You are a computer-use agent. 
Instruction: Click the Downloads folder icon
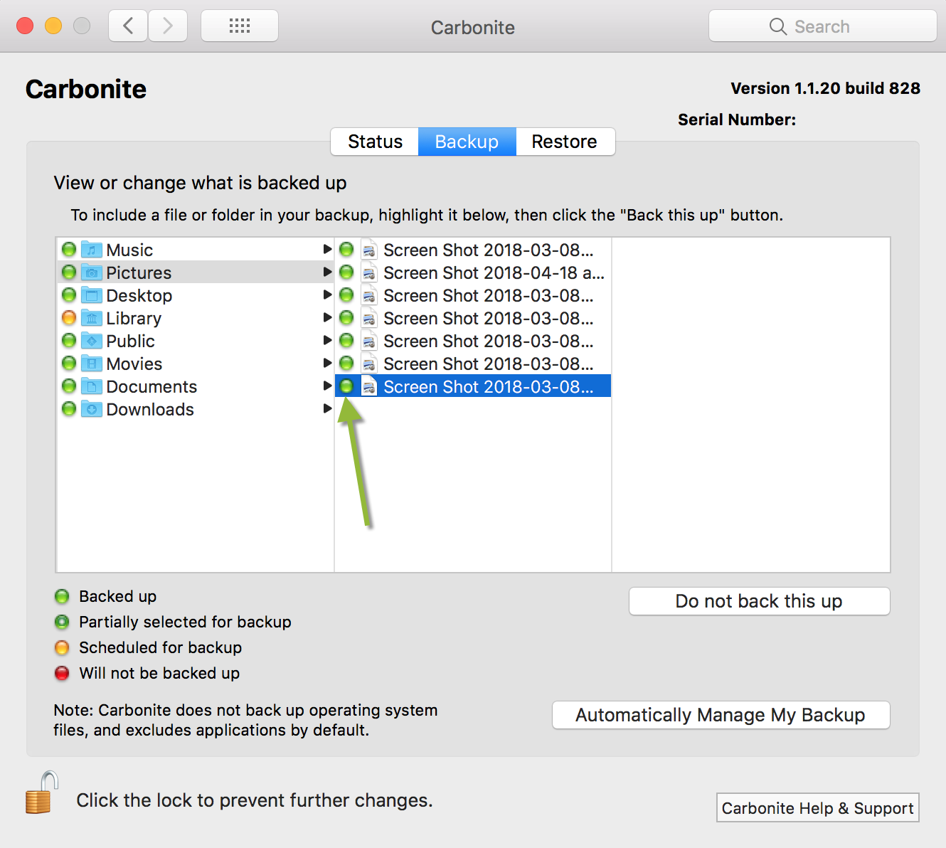click(92, 409)
